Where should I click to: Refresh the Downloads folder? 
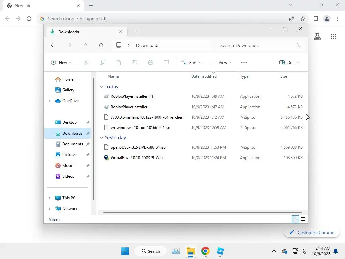[x=101, y=45]
